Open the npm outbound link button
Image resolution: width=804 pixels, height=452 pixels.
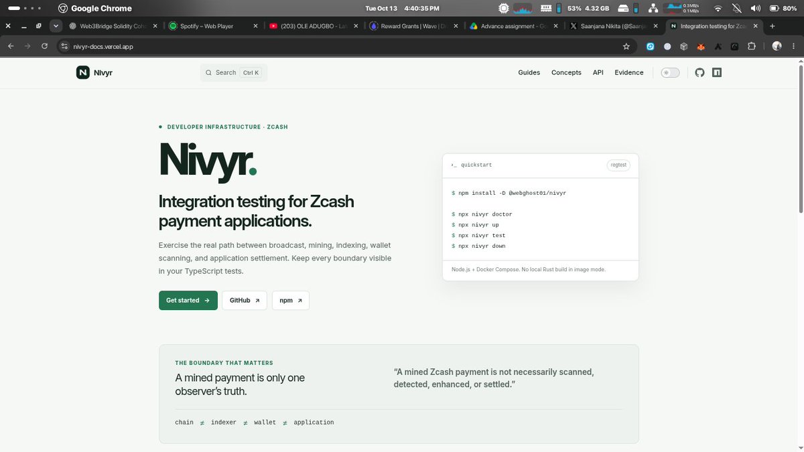[x=291, y=301]
